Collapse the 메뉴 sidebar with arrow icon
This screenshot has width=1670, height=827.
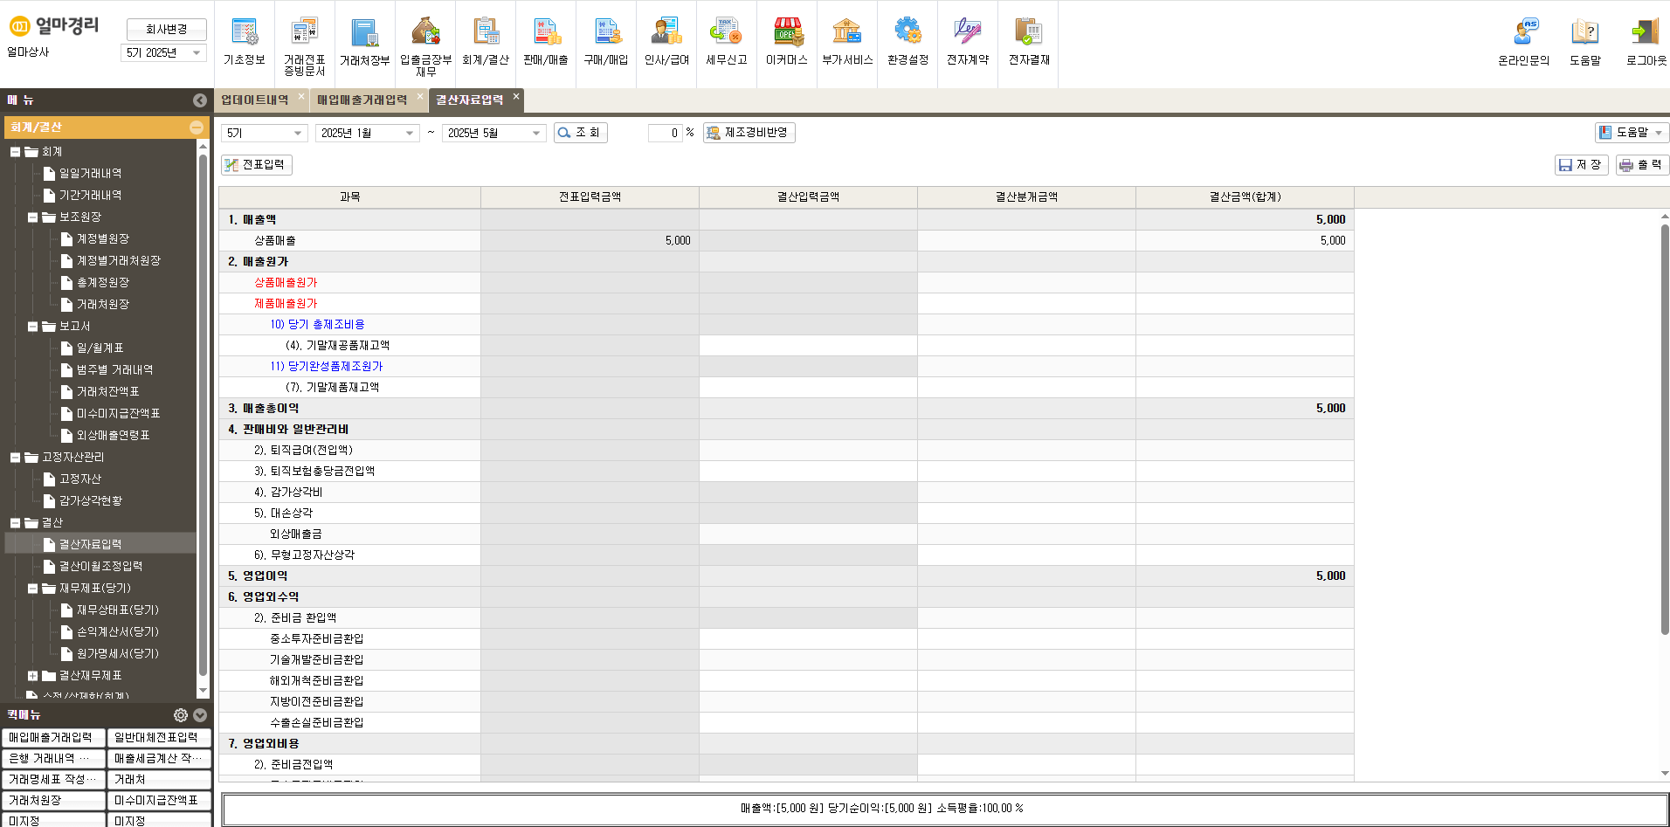200,100
